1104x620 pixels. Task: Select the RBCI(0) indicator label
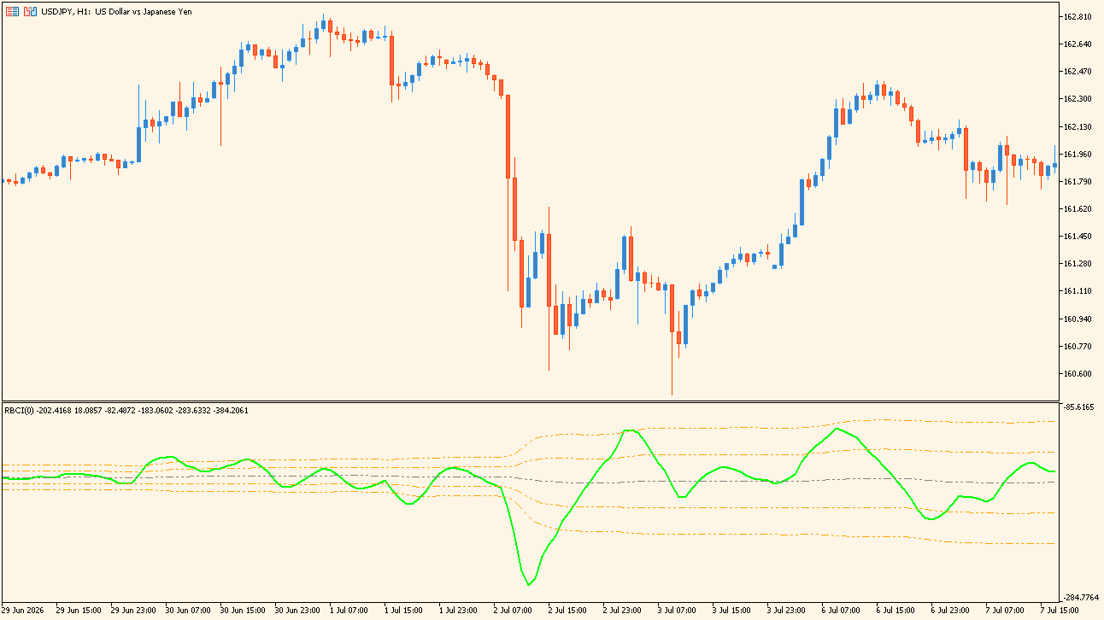[x=19, y=410]
